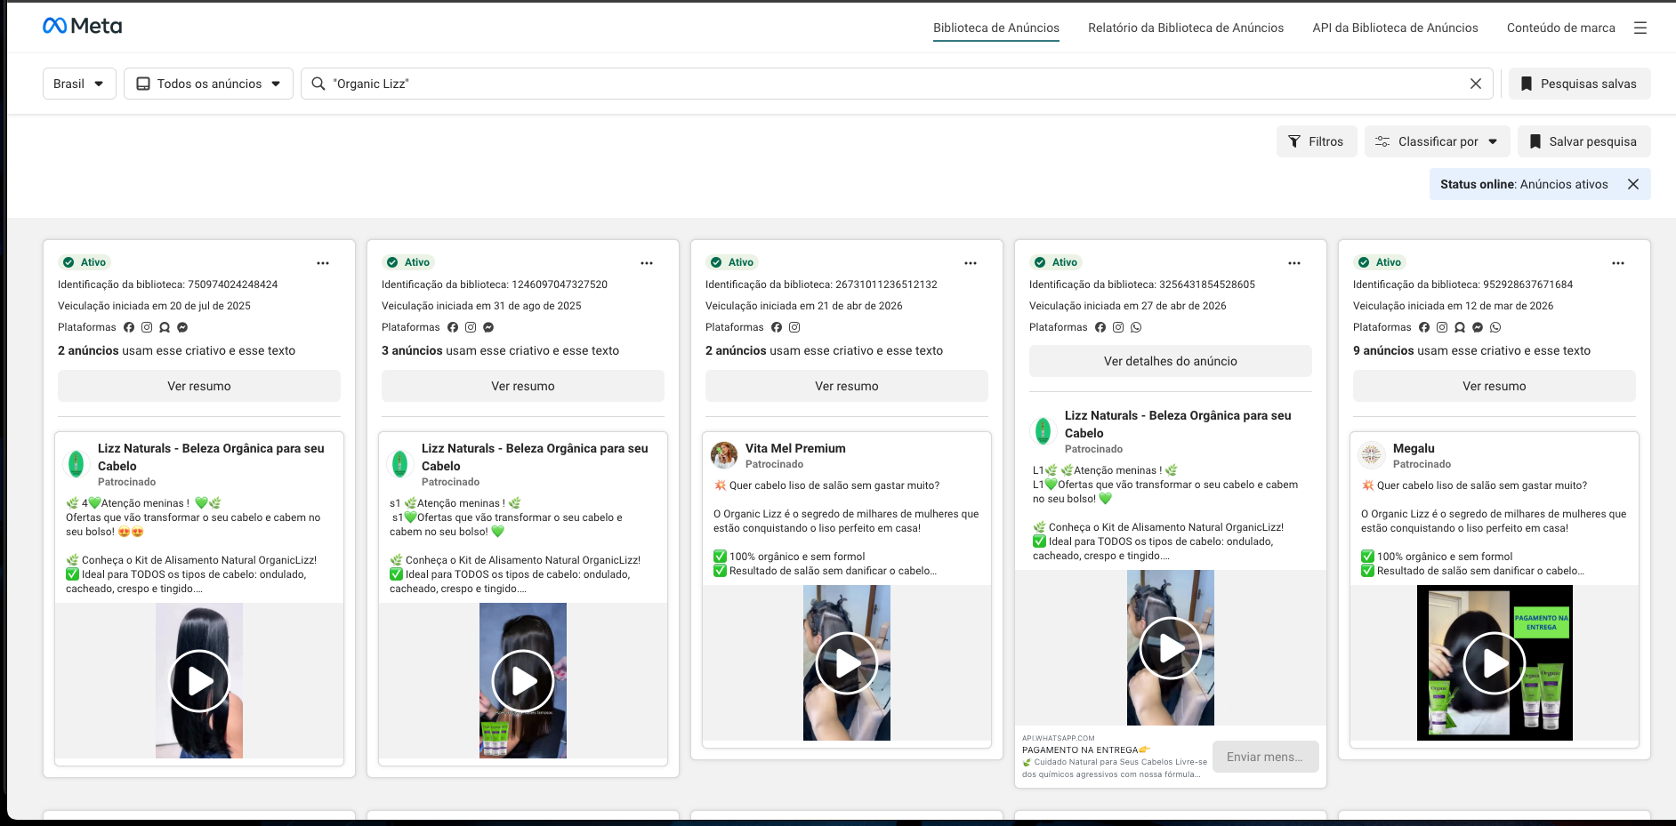Go to Conteúdo de marca
The width and height of the screenshot is (1676, 826).
(x=1560, y=28)
